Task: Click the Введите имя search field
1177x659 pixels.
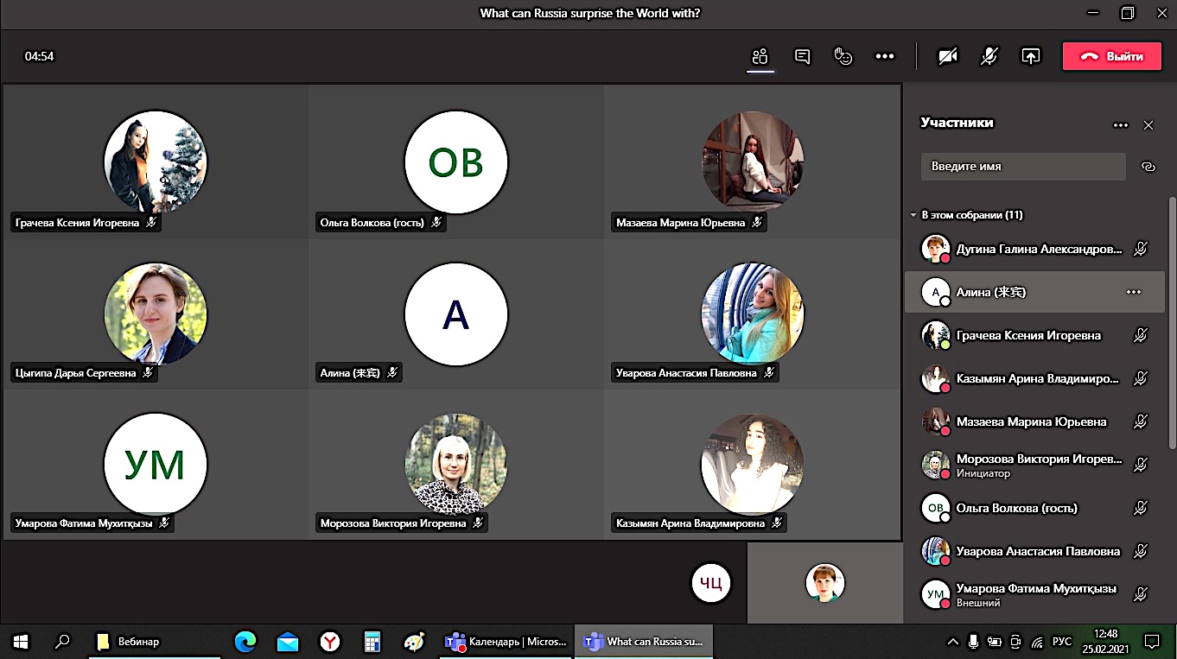Action: [x=1022, y=167]
